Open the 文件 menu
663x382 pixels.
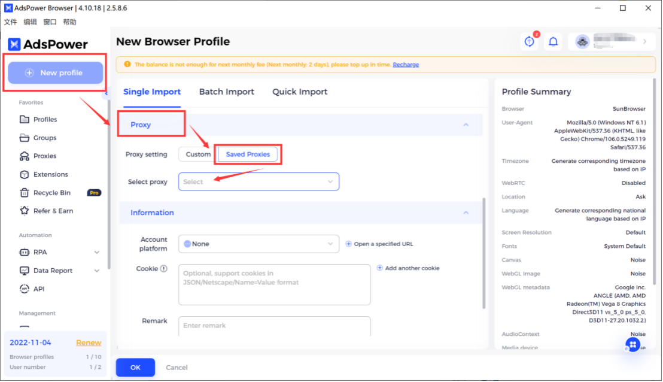[x=11, y=22]
